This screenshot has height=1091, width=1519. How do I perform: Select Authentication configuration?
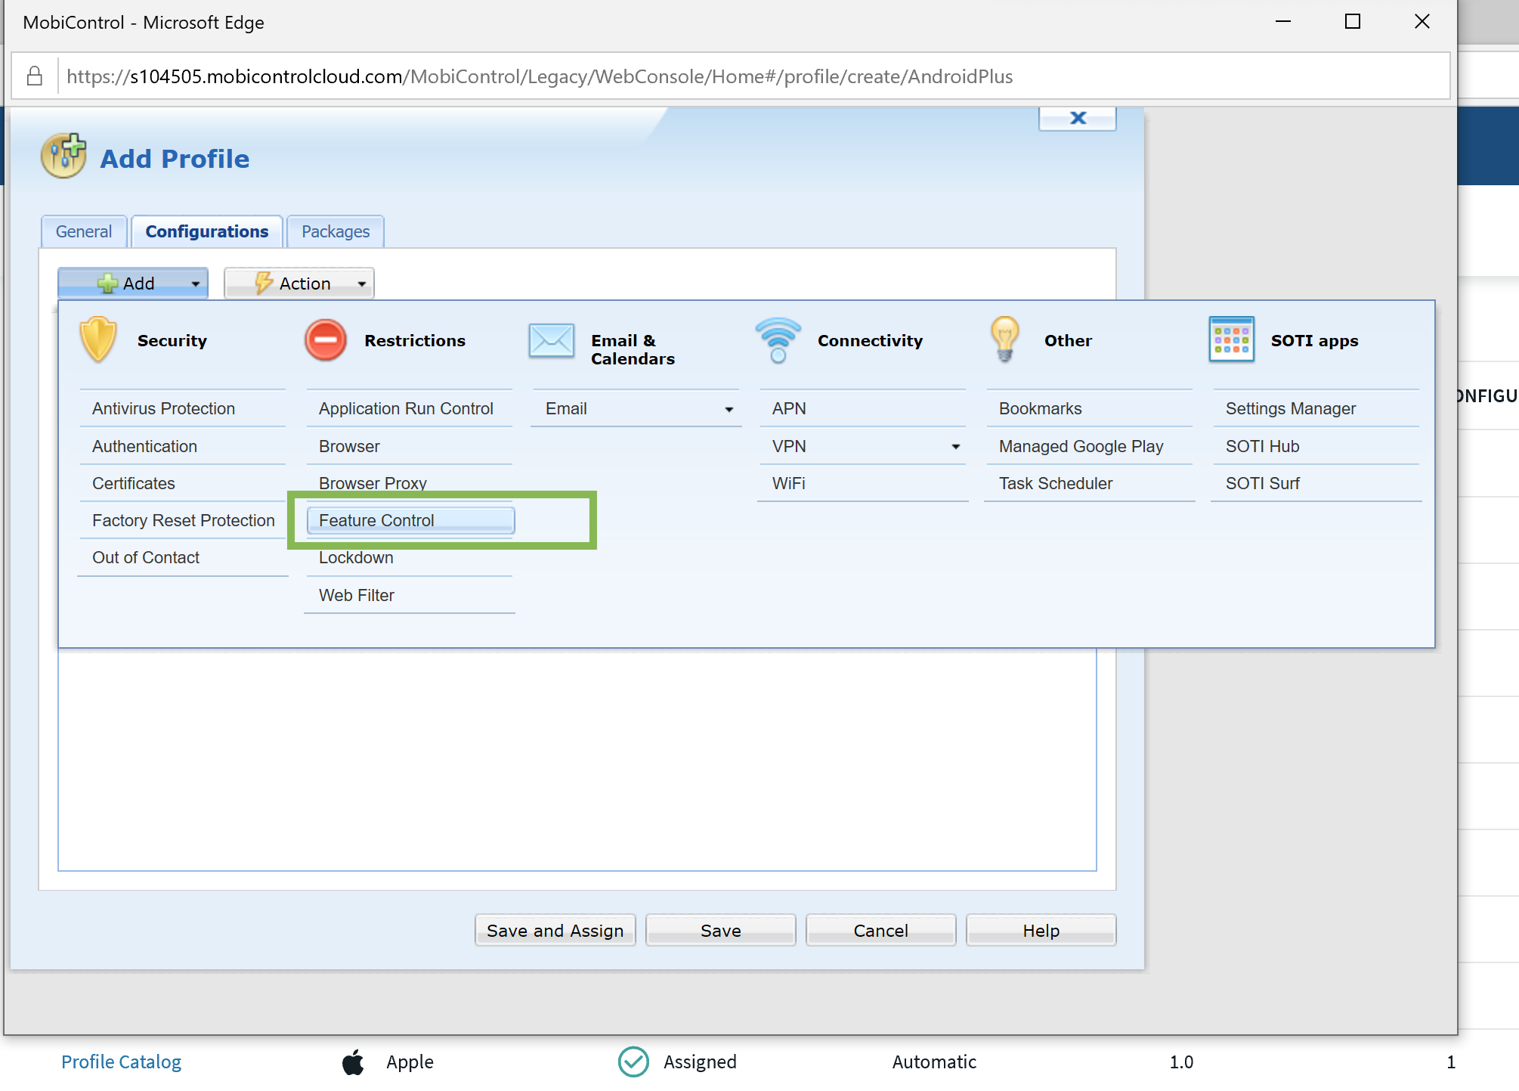183,446
